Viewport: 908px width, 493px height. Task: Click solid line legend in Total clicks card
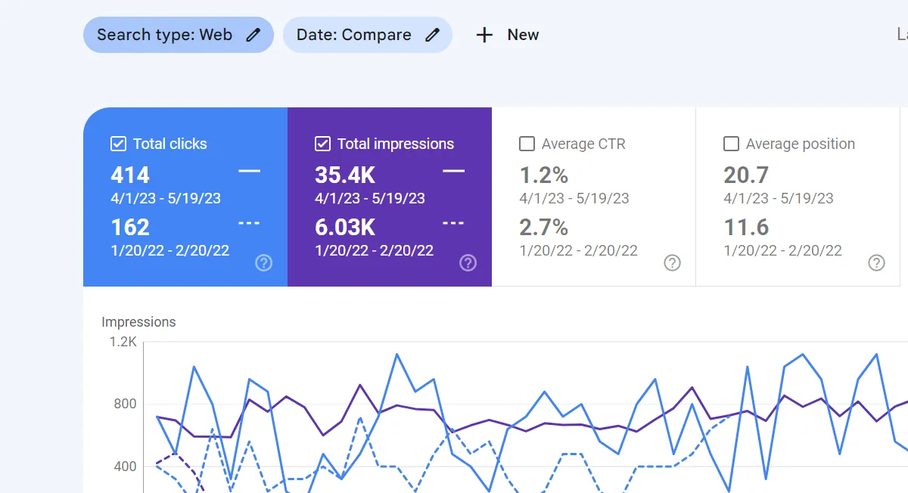coord(250,172)
